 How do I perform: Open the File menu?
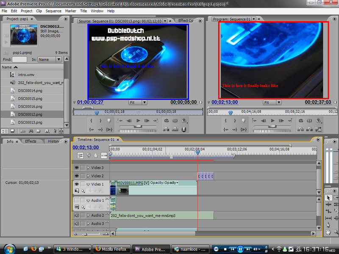tap(4, 11)
